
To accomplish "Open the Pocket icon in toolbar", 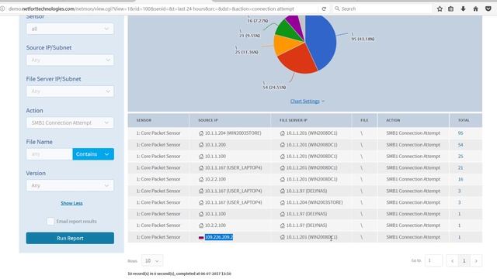I will point(488,9).
